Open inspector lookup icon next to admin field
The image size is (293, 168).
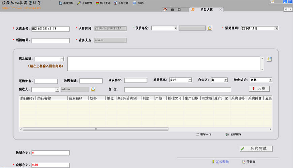(x=93, y=89)
